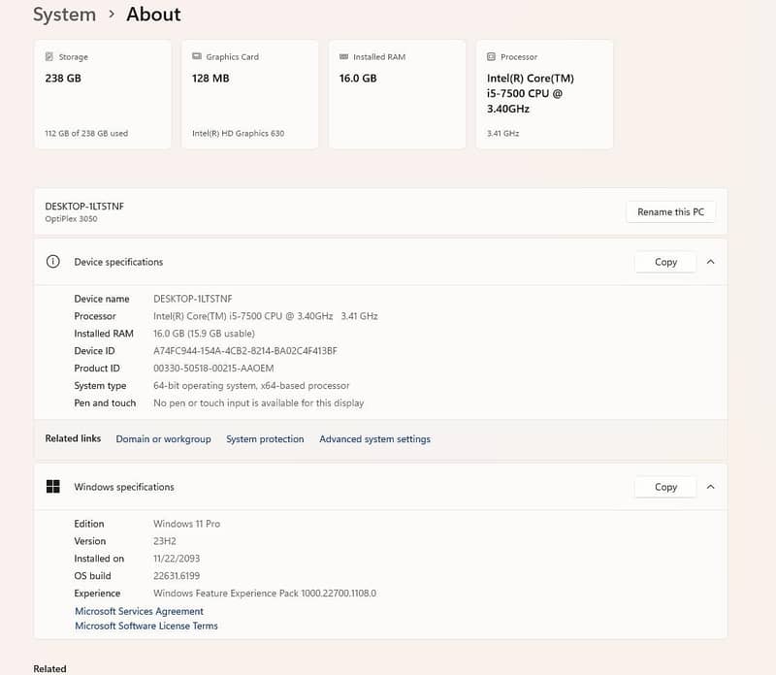Click the Experience label
This screenshot has height=675, width=776.
(x=97, y=593)
